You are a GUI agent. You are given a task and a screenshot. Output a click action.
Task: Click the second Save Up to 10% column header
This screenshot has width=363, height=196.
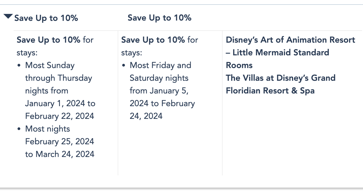point(159,18)
